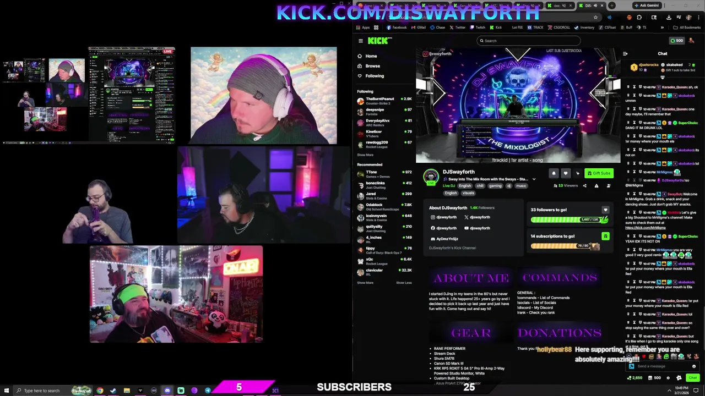Viewport: 705px width, 396px height.
Task: Go to Home in Kick sidebar
Action: 371,56
